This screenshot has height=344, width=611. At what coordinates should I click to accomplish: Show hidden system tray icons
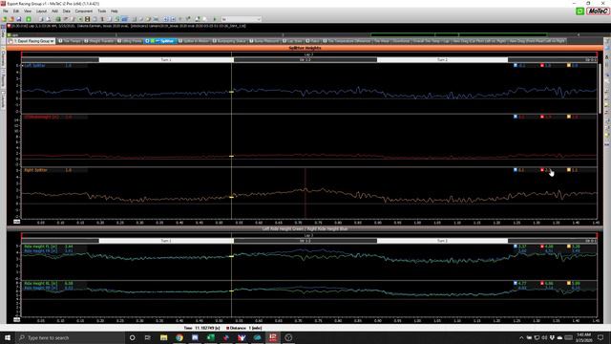tap(521, 337)
